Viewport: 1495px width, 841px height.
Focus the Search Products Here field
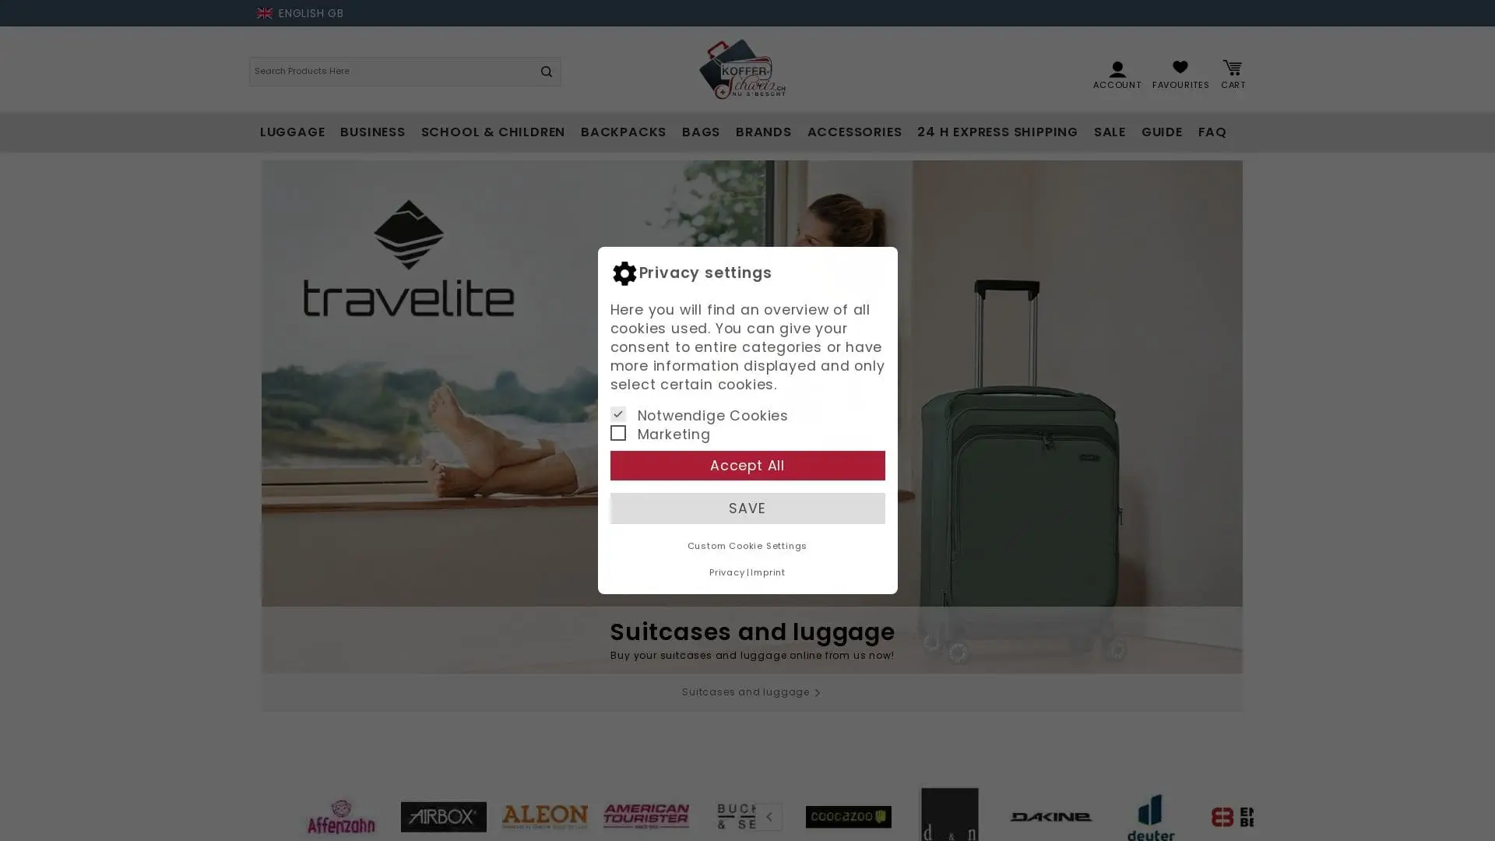(x=390, y=72)
